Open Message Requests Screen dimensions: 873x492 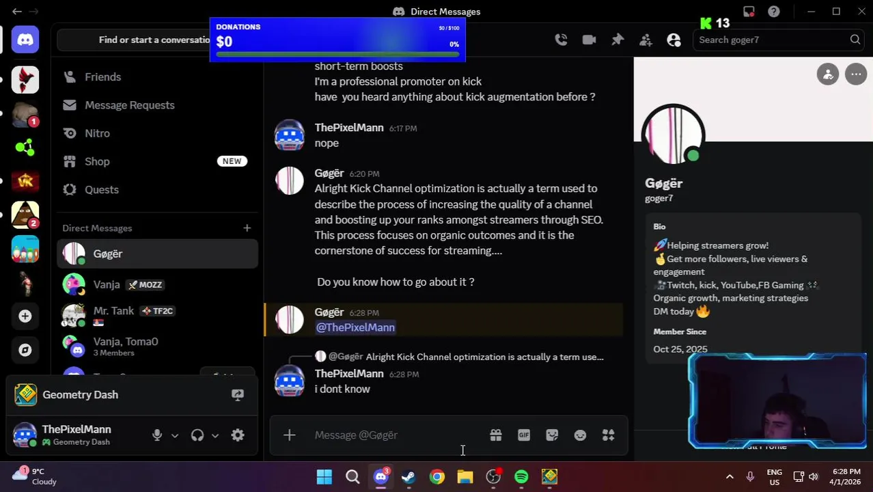pos(157,105)
